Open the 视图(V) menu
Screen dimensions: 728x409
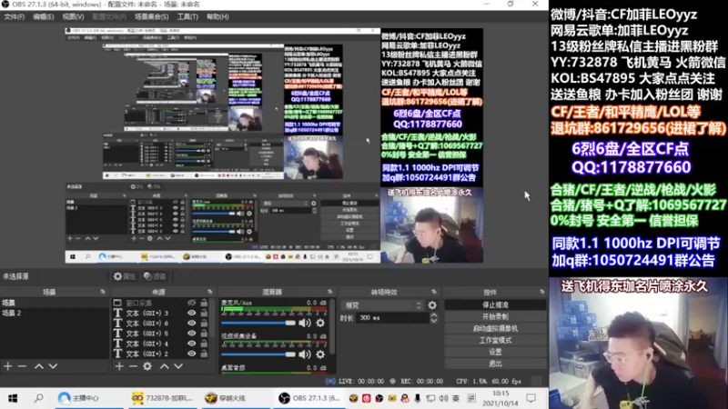coord(74,16)
